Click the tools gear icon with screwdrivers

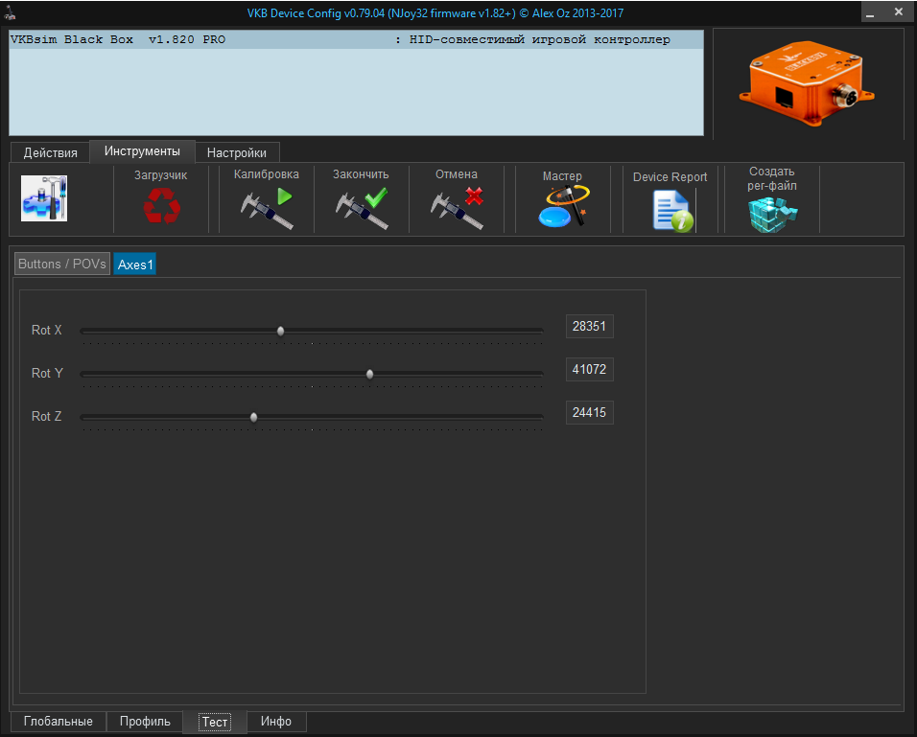[x=44, y=198]
